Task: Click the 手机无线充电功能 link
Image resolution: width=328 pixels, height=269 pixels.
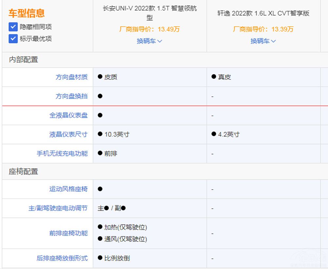Action: (x=62, y=154)
